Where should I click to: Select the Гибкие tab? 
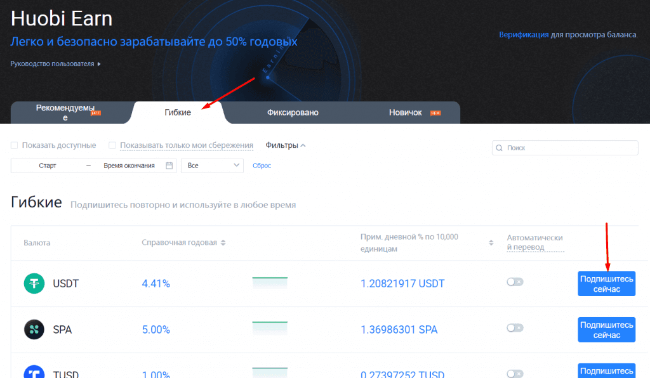tap(178, 113)
